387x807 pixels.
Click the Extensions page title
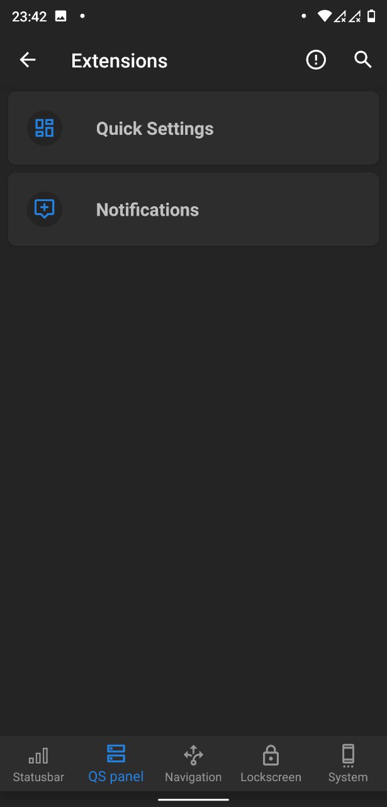click(120, 61)
